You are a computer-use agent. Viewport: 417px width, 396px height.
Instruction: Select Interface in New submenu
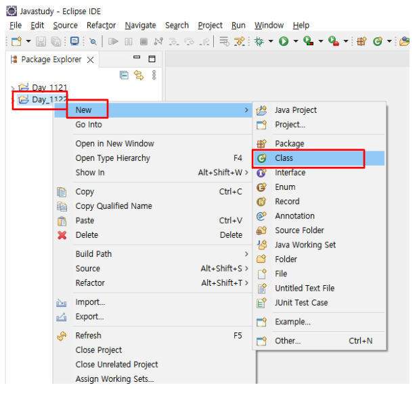point(320,172)
